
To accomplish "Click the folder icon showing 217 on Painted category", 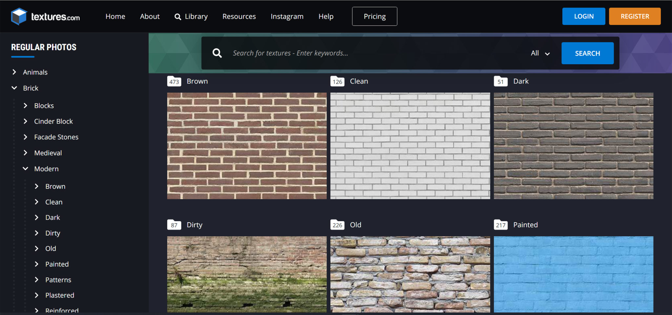I will click(x=500, y=225).
